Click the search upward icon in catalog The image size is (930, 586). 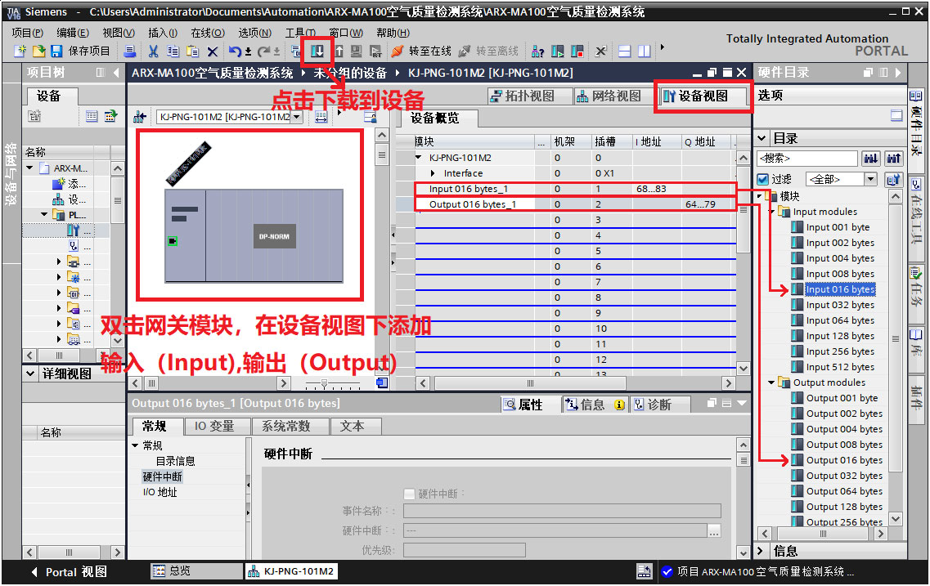tap(894, 159)
